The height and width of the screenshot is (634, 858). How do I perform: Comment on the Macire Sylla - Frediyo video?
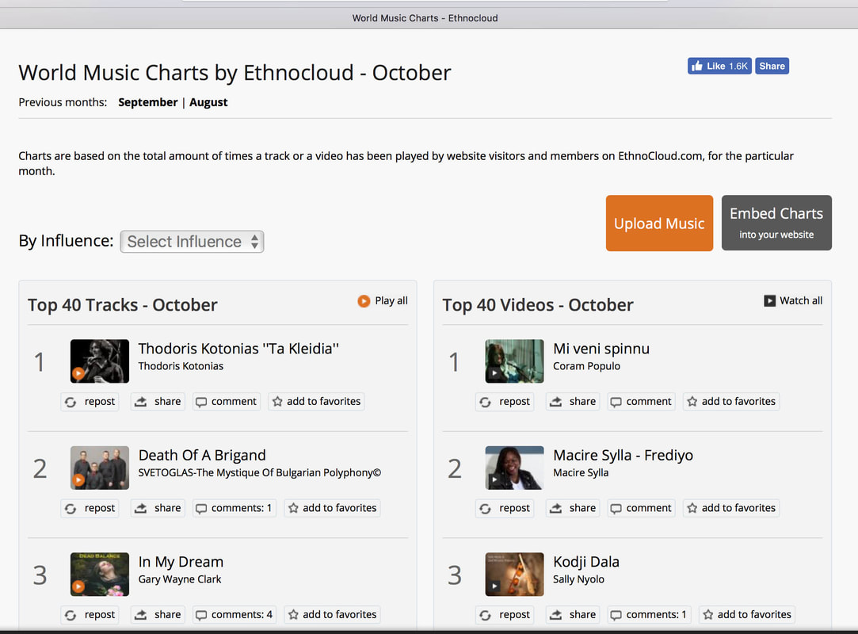coord(641,508)
